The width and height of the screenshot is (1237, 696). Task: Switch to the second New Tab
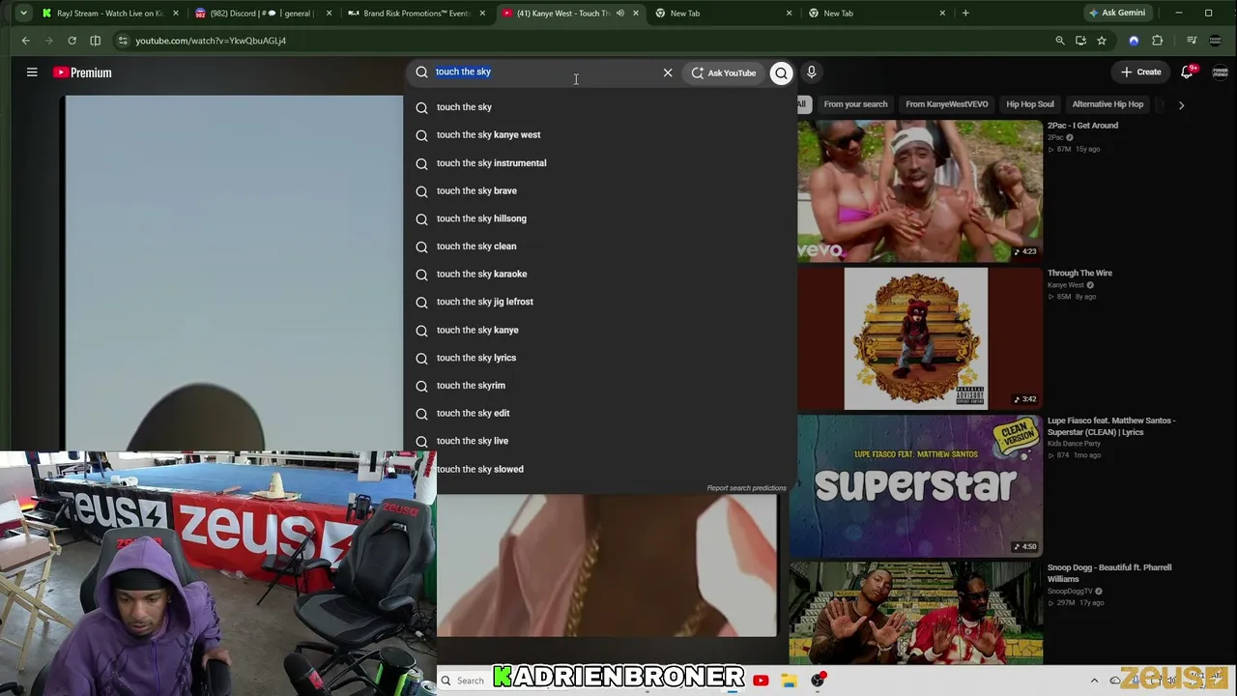(875, 13)
